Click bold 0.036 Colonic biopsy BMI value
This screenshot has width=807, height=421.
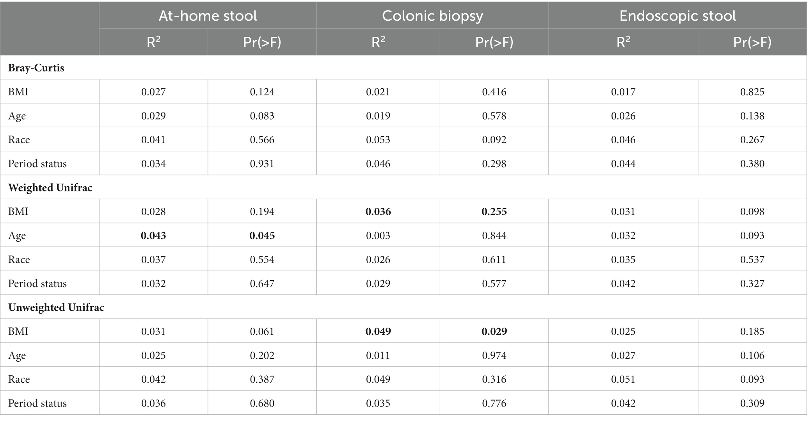point(378,212)
